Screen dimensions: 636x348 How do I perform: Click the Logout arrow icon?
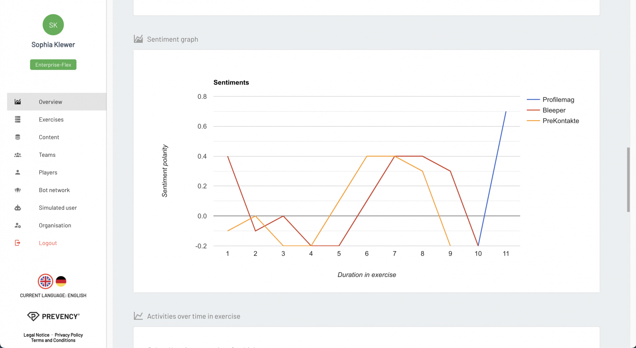click(17, 242)
